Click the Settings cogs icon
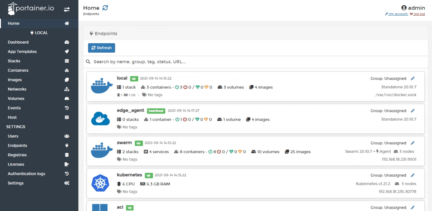The height and width of the screenshot is (211, 432). coord(67,183)
